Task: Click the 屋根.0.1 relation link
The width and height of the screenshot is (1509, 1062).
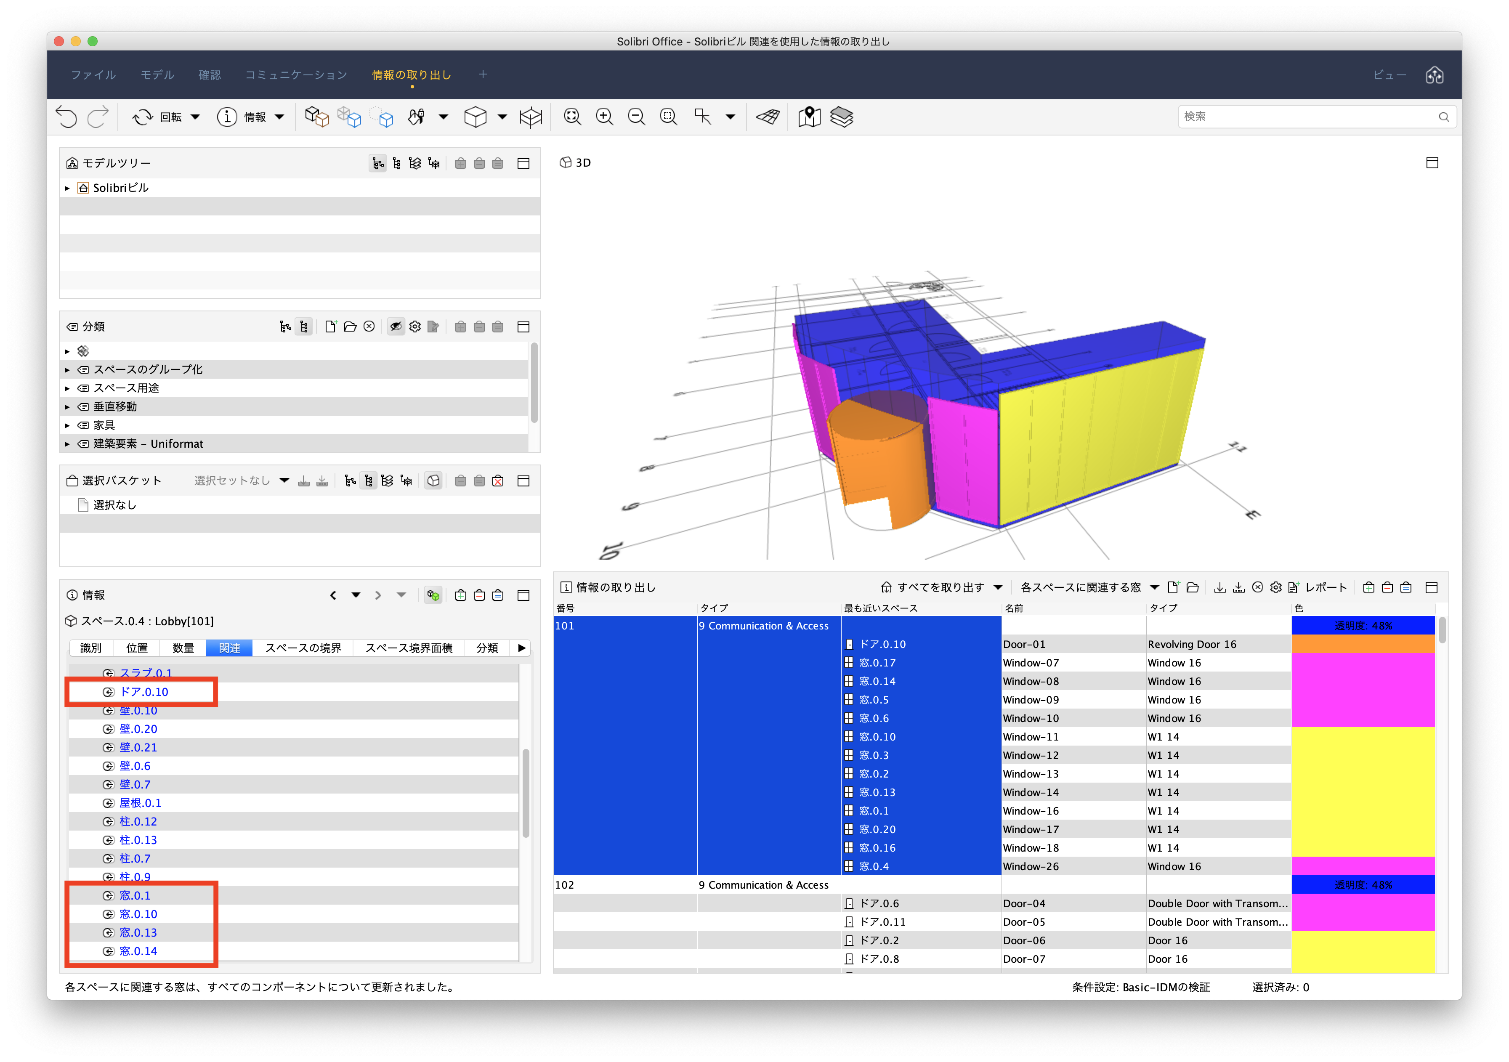Action: click(x=140, y=803)
